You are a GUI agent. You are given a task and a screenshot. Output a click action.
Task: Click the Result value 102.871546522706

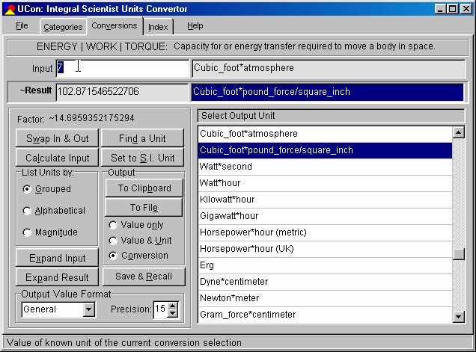[x=122, y=92]
